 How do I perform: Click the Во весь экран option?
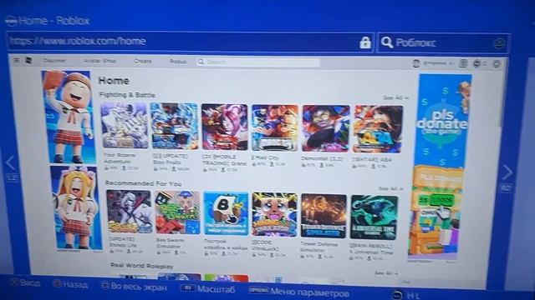(135, 287)
